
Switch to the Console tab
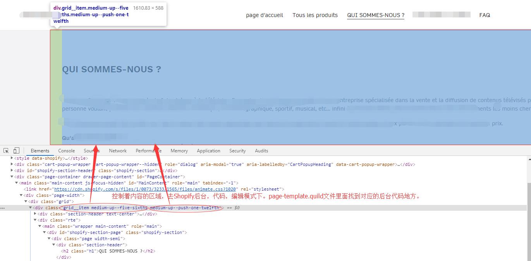[66, 151]
